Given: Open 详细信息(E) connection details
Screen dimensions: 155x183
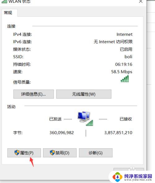Looking at the screenshot, I should click(x=33, y=94).
